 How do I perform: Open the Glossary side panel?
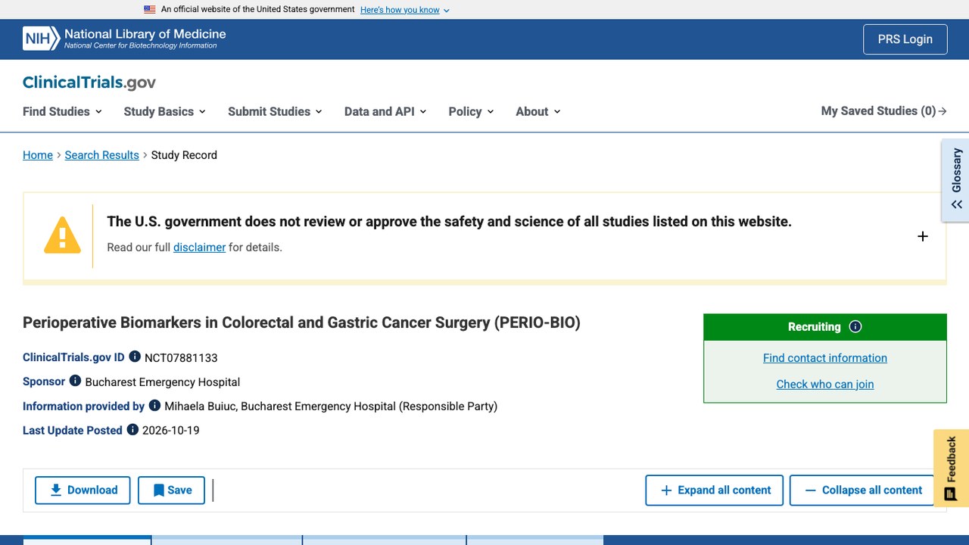click(956, 180)
